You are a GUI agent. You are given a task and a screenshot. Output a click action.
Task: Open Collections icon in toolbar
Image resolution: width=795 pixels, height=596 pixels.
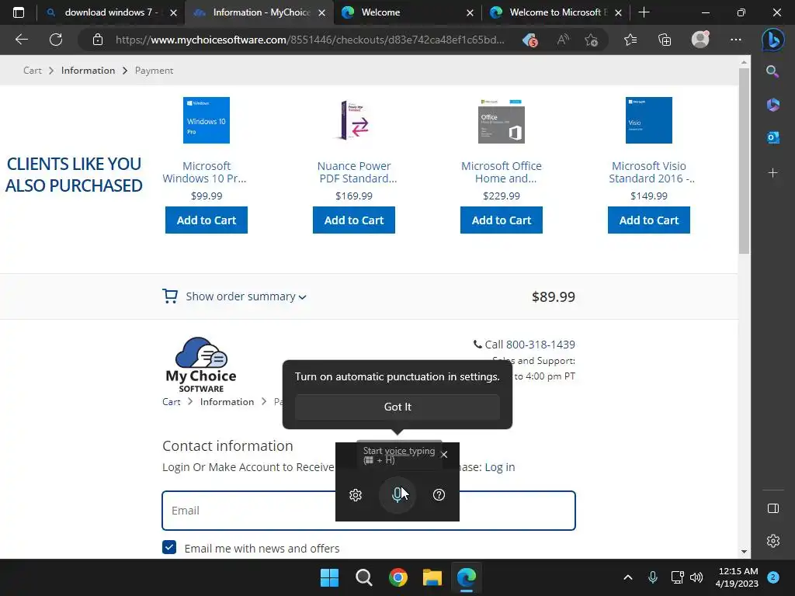pyautogui.click(x=665, y=40)
